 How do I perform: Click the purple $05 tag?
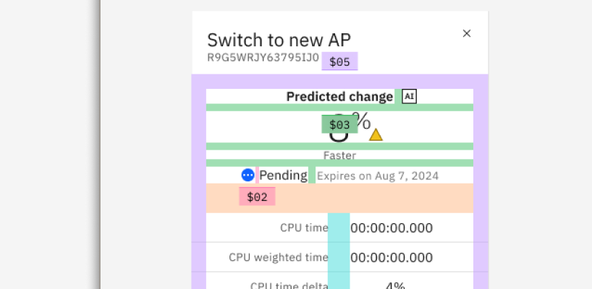pyautogui.click(x=339, y=62)
